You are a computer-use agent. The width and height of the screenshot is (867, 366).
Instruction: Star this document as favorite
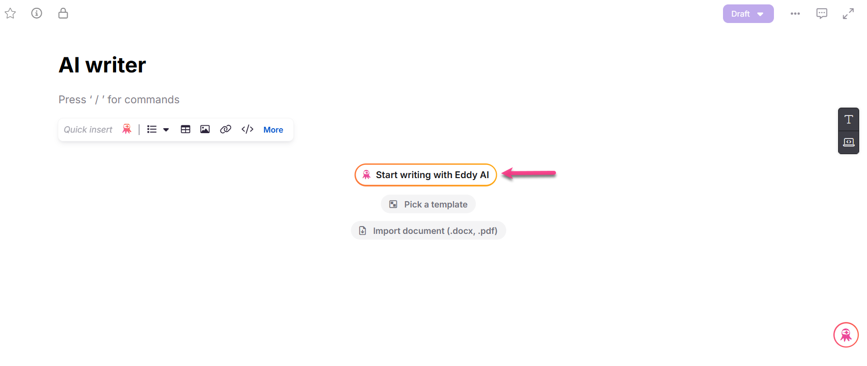point(10,13)
